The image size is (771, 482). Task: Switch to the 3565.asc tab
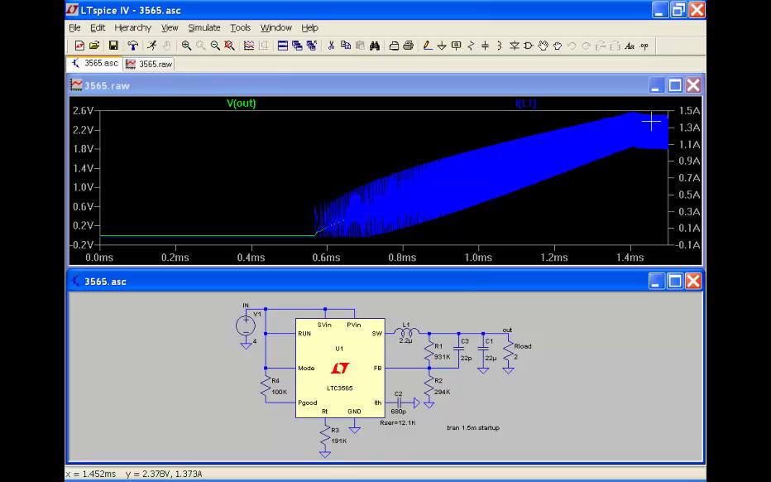point(95,64)
